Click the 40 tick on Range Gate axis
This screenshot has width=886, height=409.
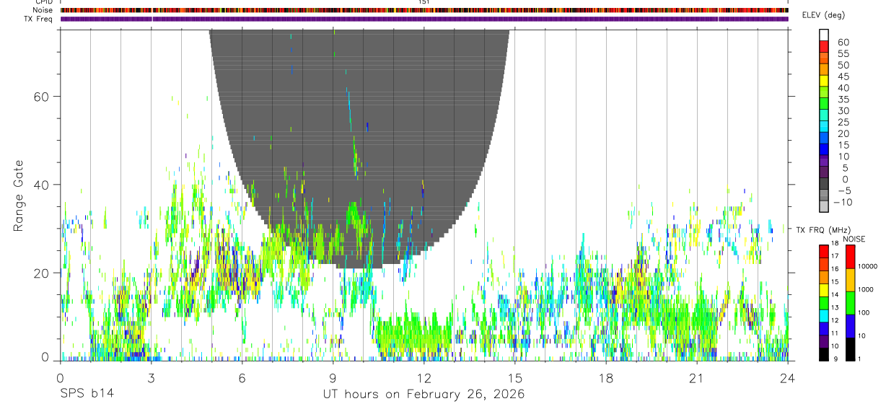click(40, 185)
